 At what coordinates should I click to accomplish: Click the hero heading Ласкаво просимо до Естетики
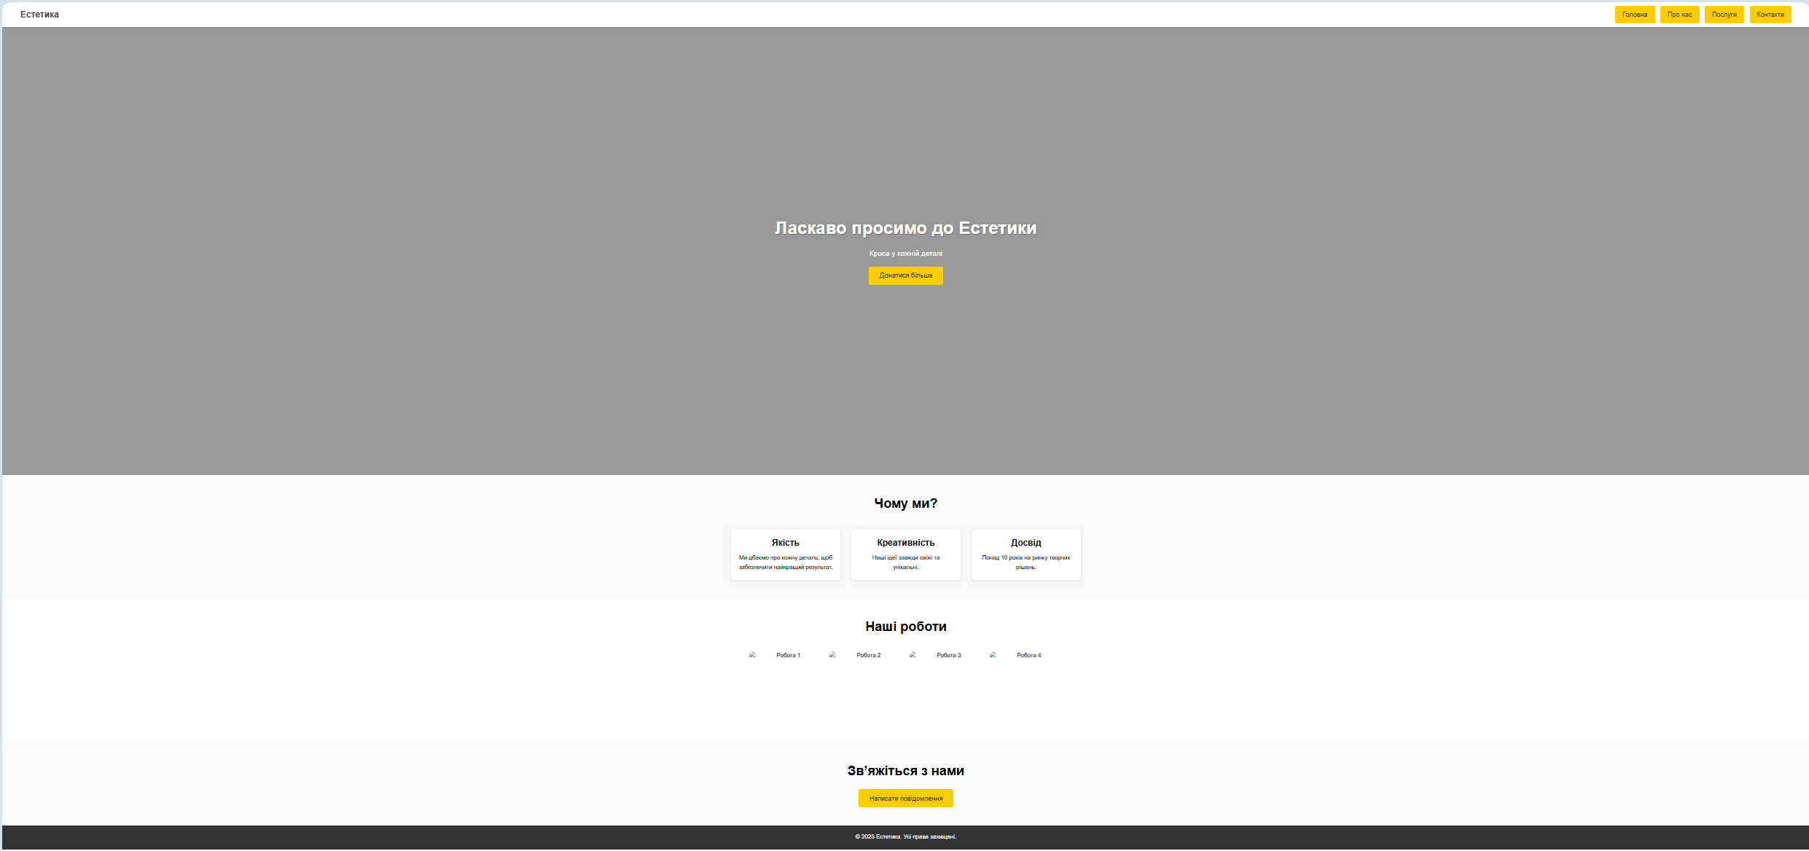point(905,228)
